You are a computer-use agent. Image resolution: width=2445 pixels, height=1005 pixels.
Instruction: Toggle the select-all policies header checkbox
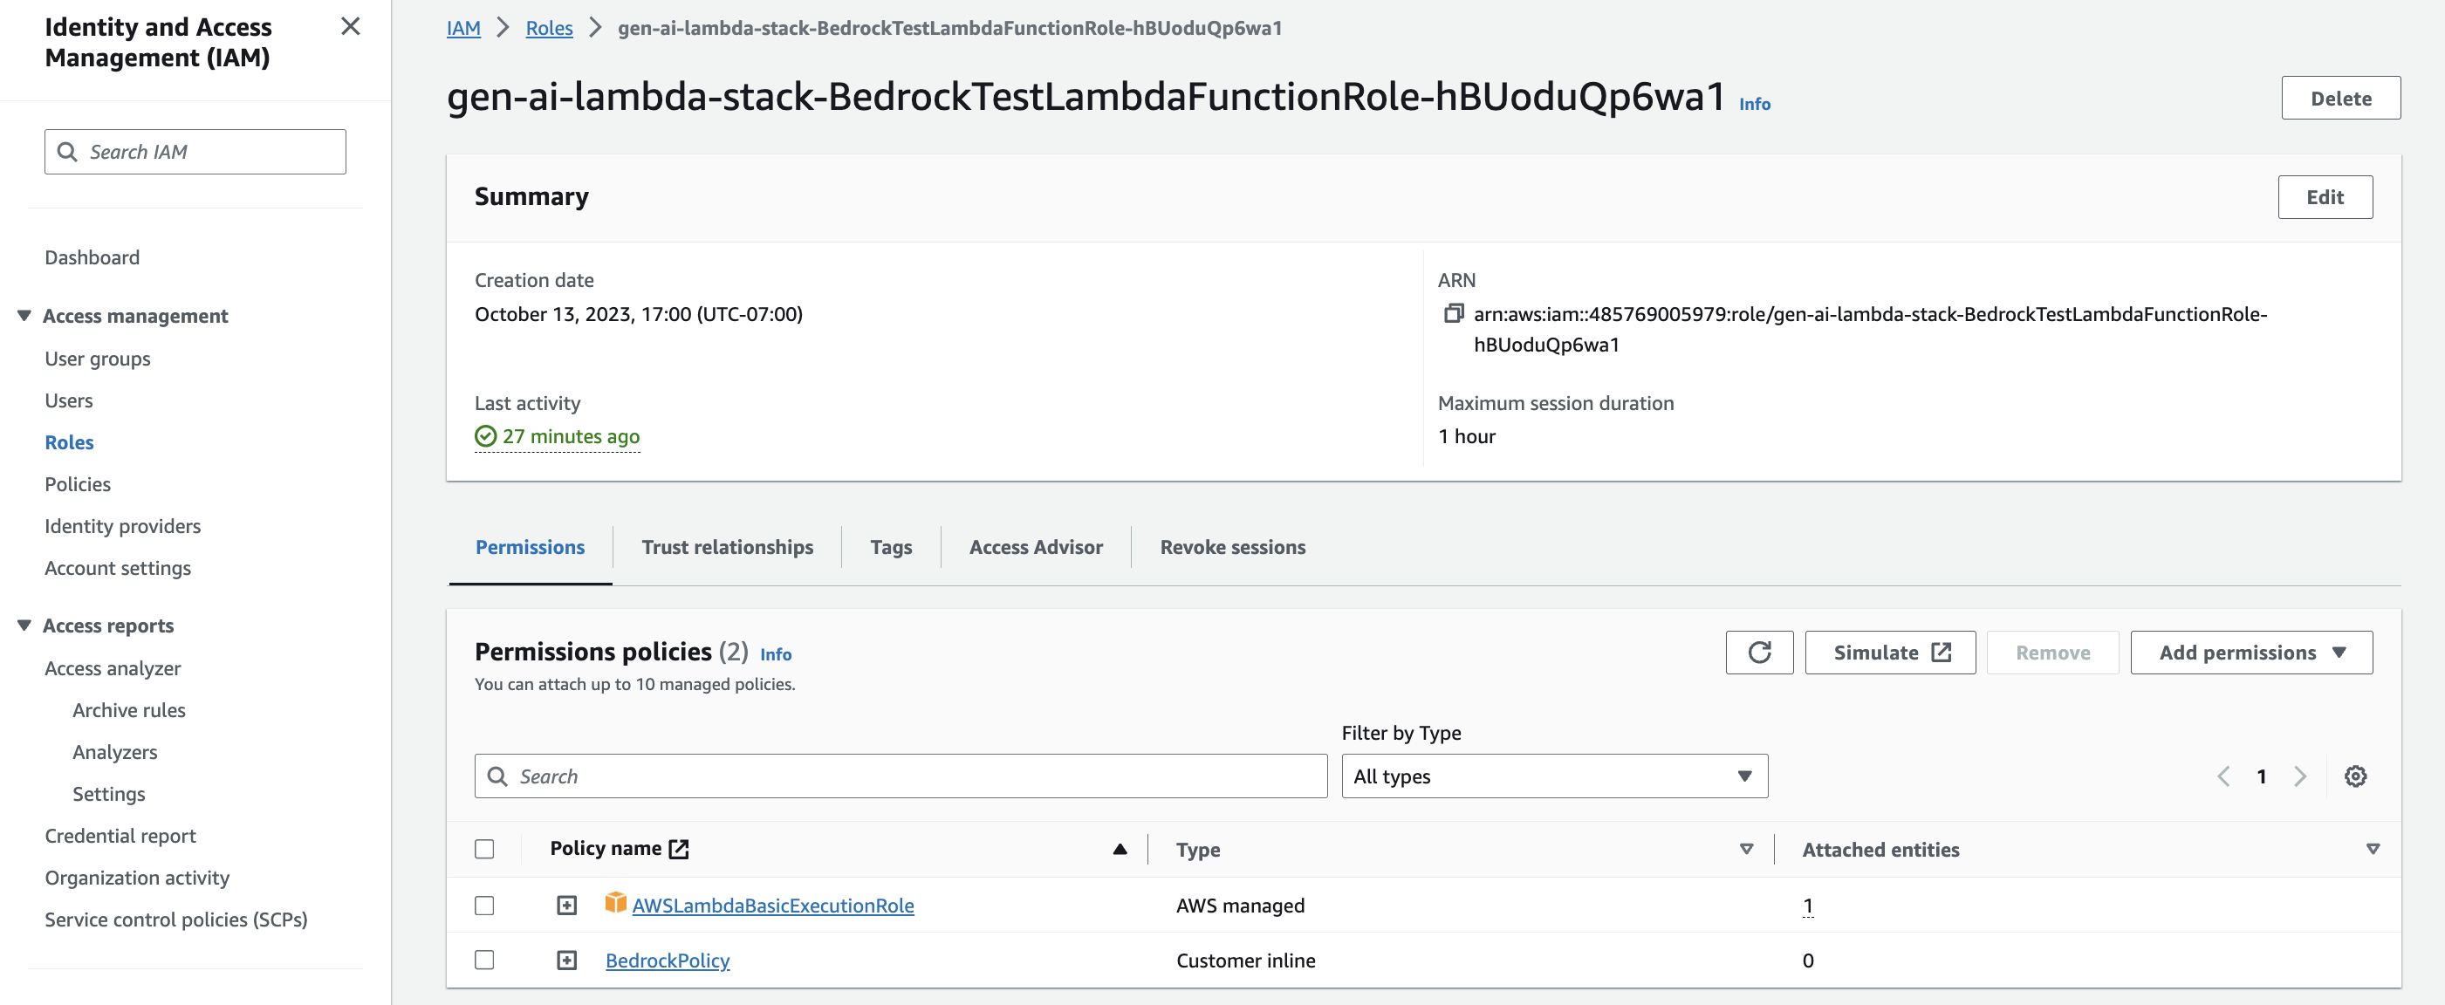[x=485, y=850]
